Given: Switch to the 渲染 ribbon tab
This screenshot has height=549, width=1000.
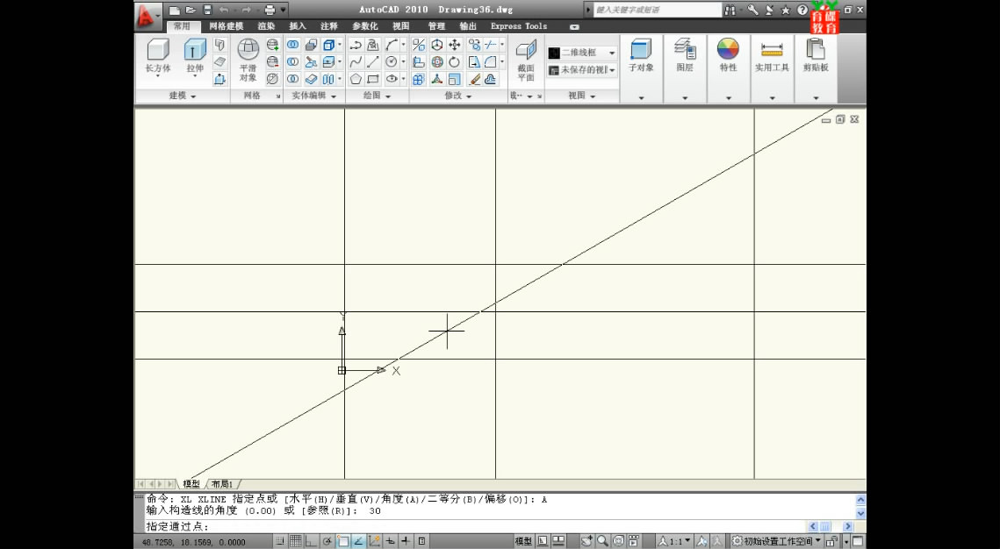Looking at the screenshot, I should point(267,26).
